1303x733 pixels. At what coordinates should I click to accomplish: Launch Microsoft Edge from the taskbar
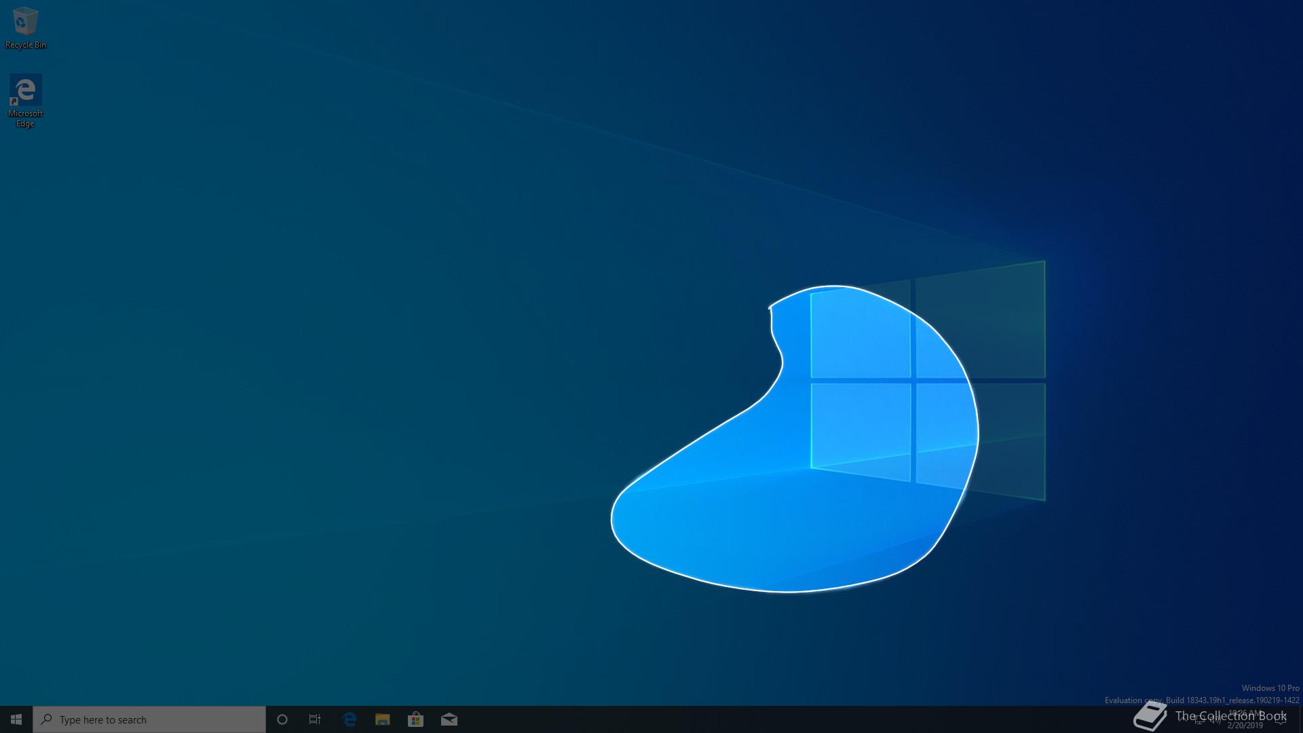[x=350, y=719]
